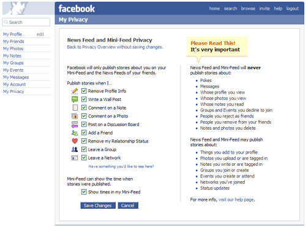Open the help link in top navigation

pos(278,9)
